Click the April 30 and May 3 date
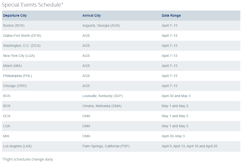 [176, 96]
